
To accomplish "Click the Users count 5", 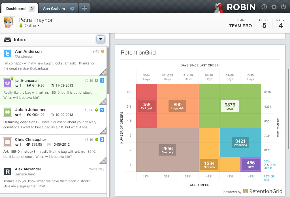I will tap(264, 25).
